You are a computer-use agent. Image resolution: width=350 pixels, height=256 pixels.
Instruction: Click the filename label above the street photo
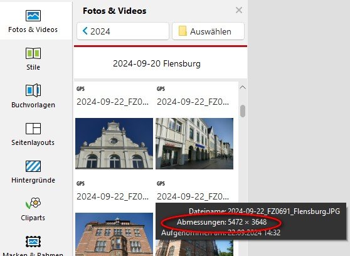pos(193,102)
